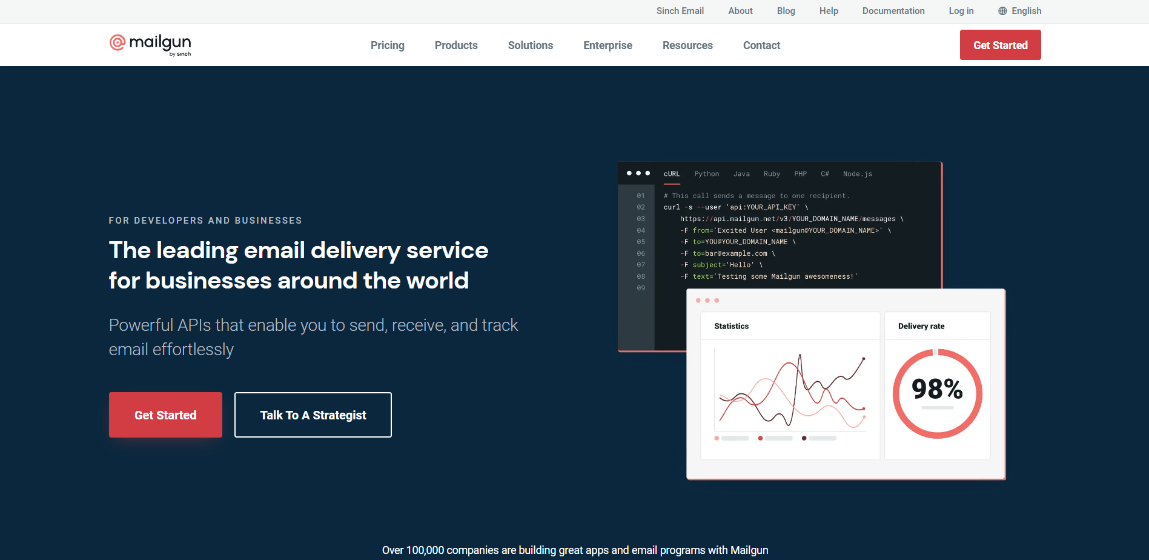The width and height of the screenshot is (1149, 560).
Task: Visit the Sinch Email link
Action: click(680, 11)
